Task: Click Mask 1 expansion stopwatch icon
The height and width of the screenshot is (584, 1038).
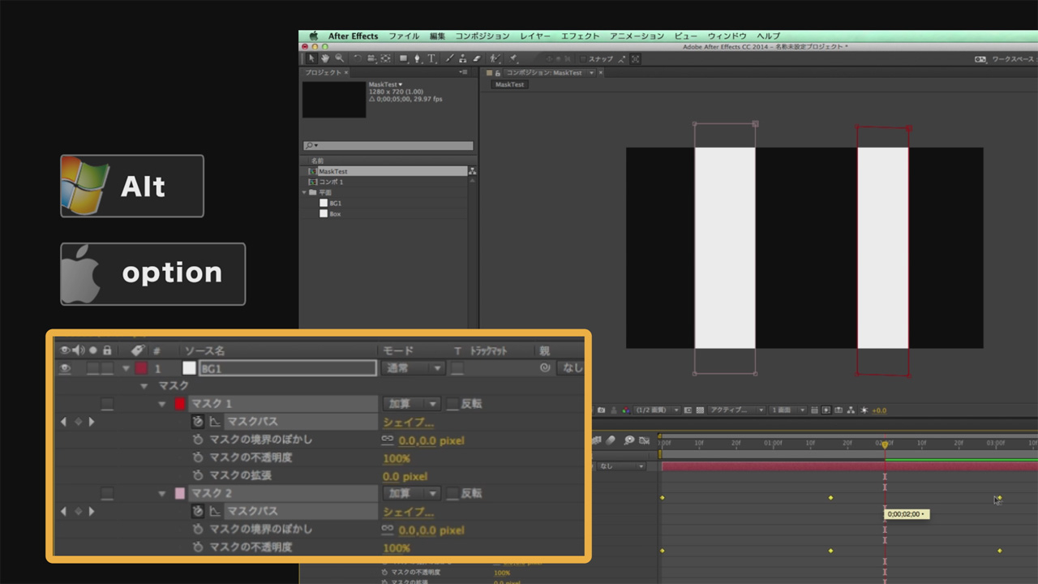Action: (x=197, y=475)
